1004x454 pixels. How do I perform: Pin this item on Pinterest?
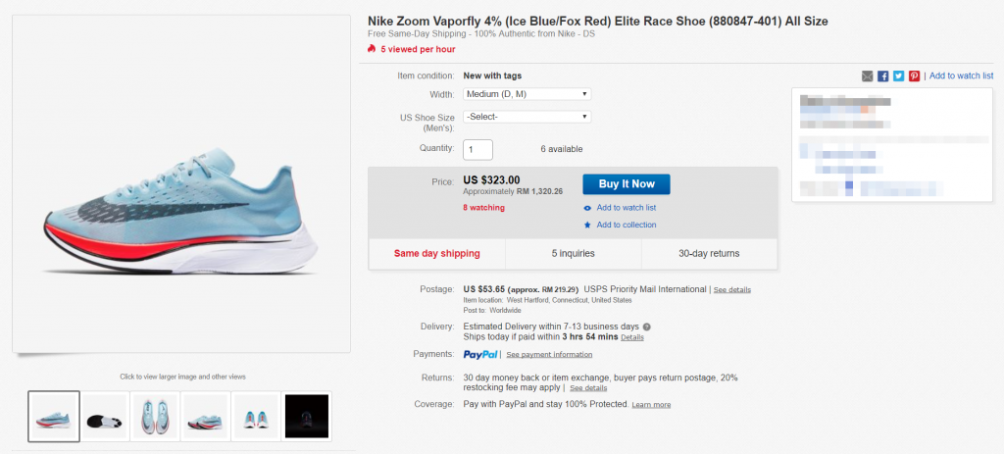tap(914, 76)
